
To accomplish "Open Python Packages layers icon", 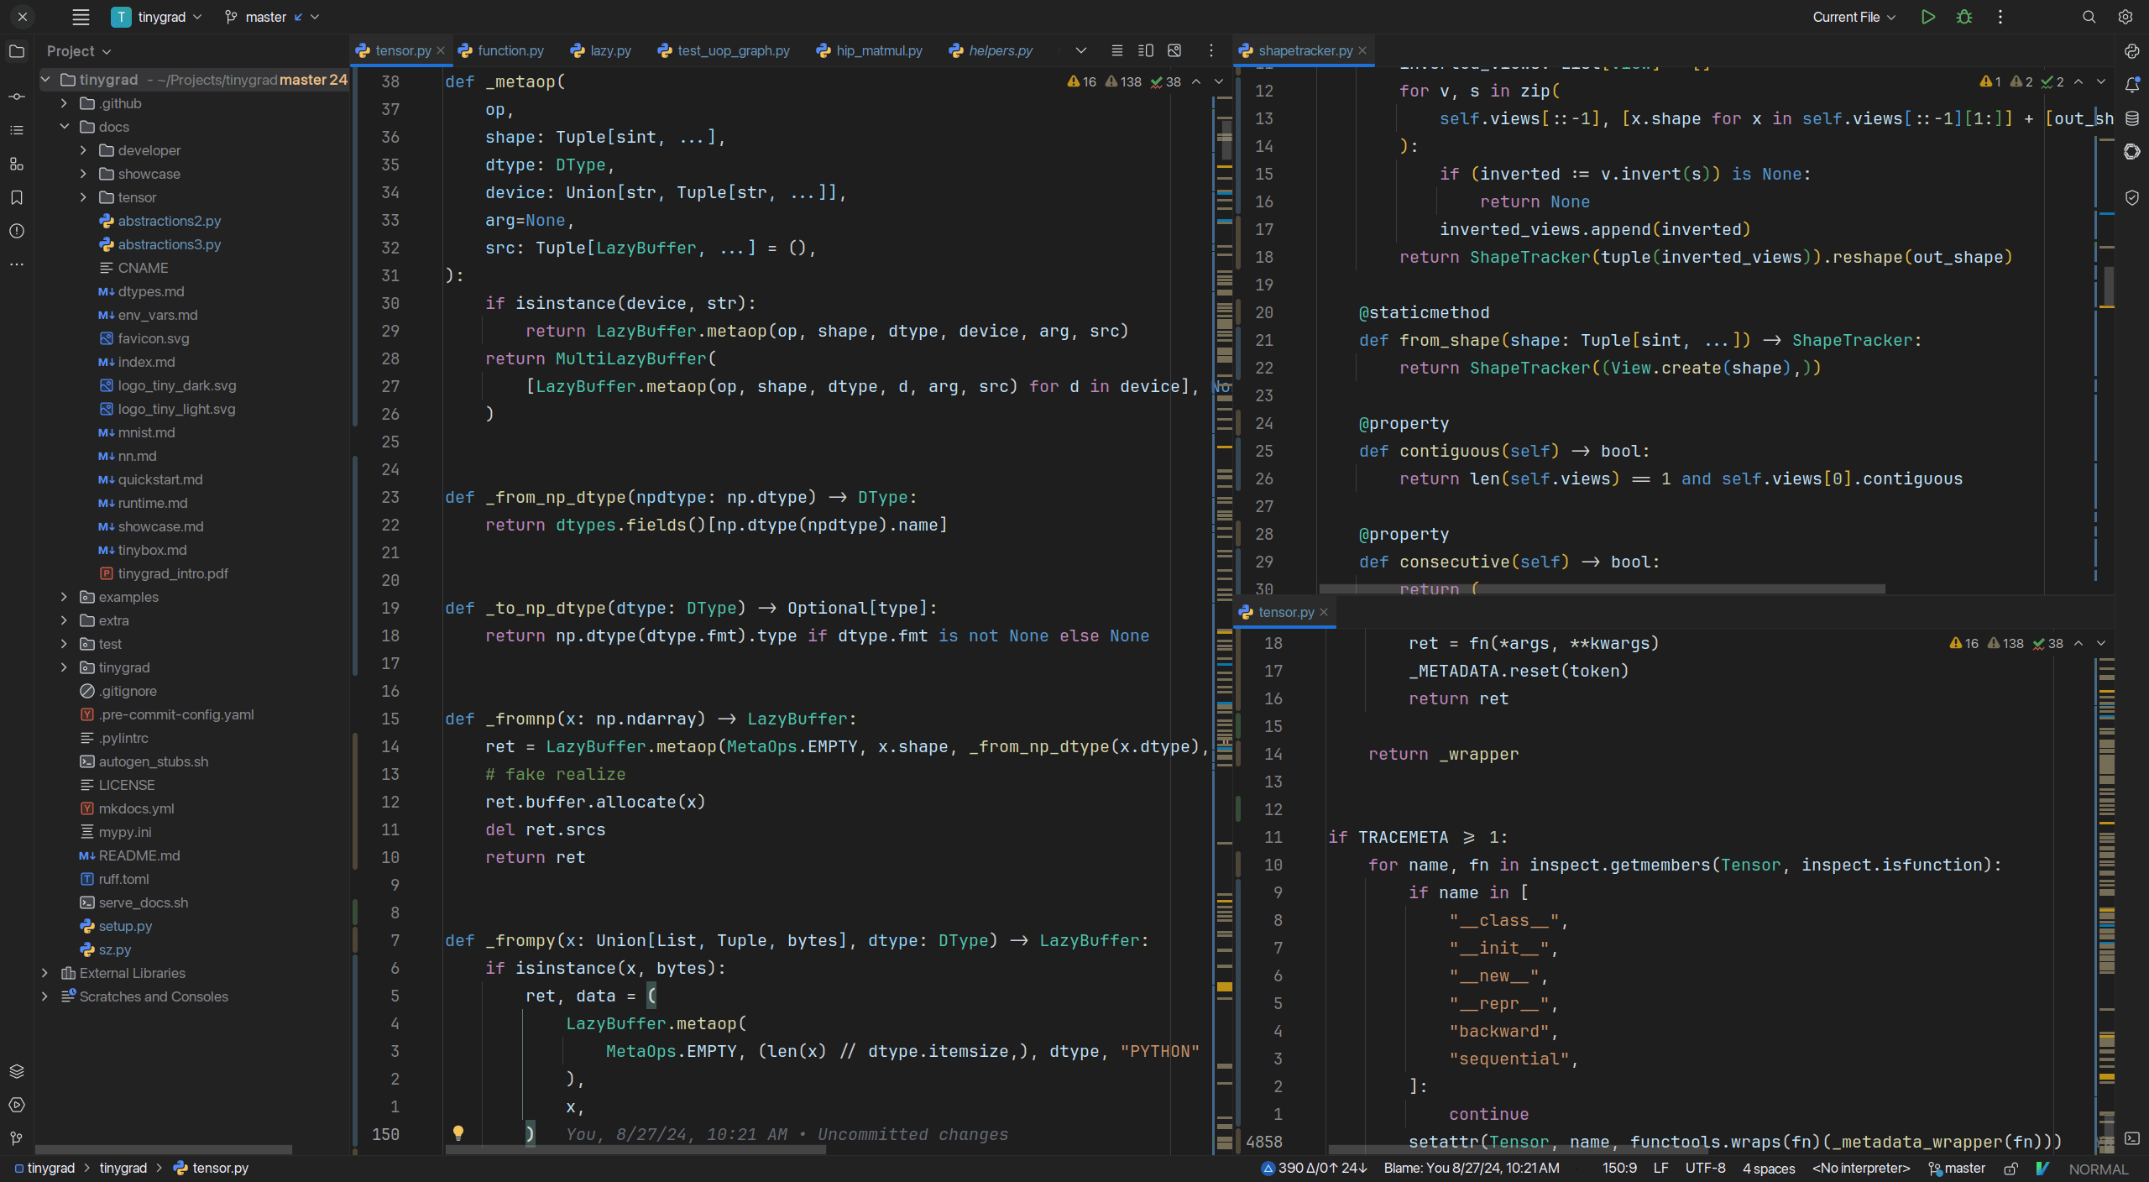I will tap(17, 1071).
